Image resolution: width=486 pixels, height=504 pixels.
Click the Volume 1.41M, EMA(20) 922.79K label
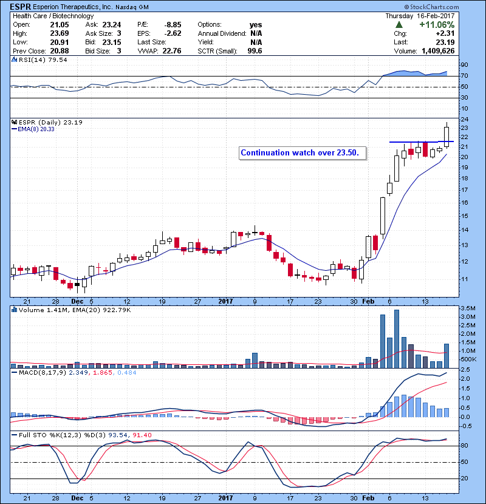75,310
